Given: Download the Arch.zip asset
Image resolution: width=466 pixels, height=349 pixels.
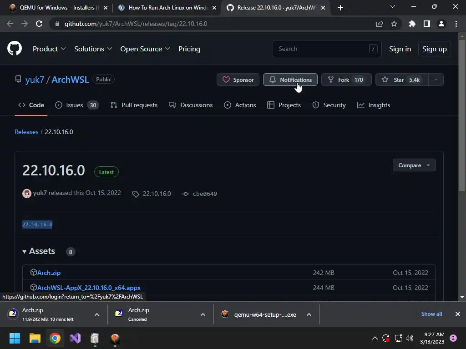Looking at the screenshot, I should click(49, 273).
